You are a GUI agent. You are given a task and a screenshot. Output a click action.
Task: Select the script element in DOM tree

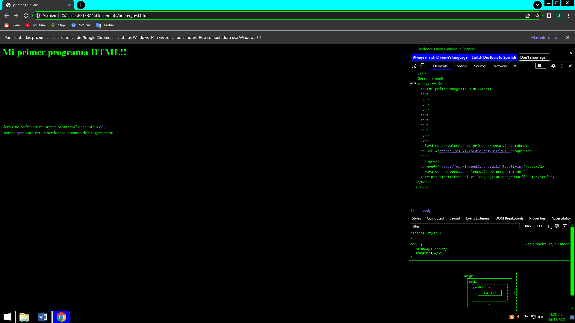[x=487, y=177]
